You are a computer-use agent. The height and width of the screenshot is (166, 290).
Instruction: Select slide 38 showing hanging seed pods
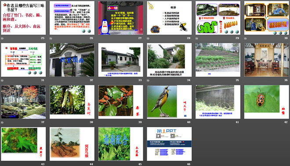coord(72,102)
